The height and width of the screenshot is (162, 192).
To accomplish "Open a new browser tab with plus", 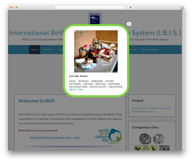I will (182, 8).
